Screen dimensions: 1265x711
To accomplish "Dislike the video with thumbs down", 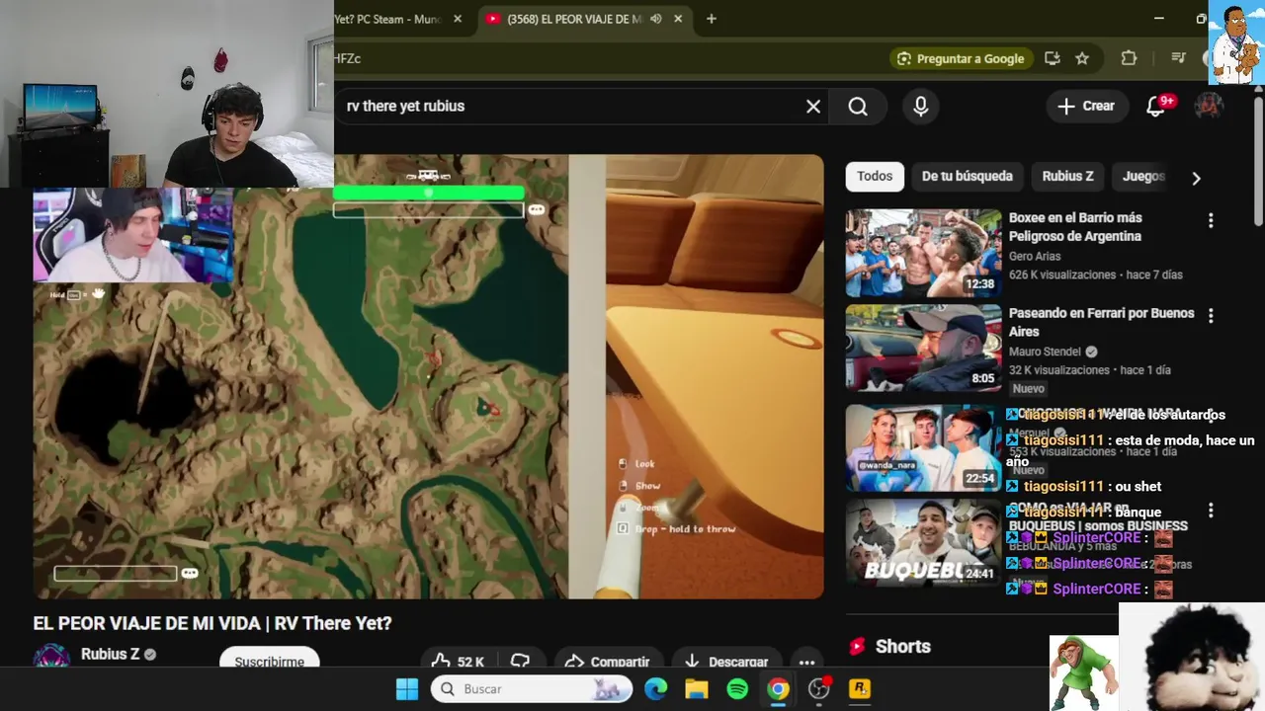I will click(521, 662).
